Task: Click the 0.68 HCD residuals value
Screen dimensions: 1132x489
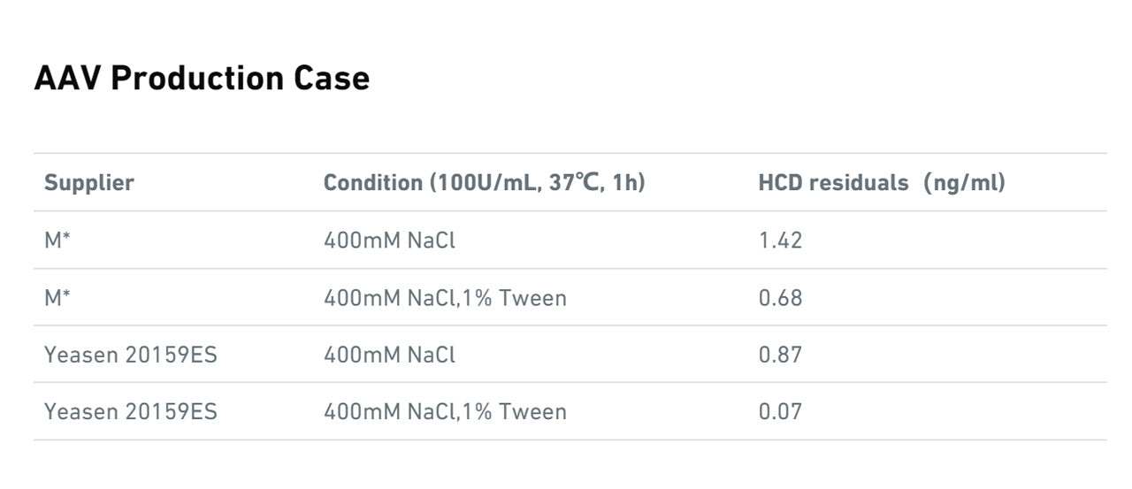Action: pyautogui.click(x=780, y=298)
